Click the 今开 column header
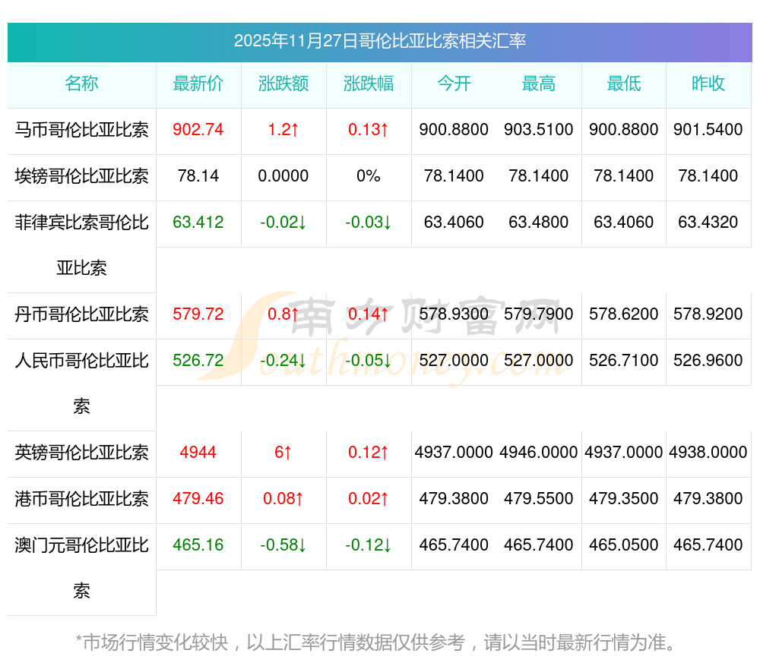This screenshot has height=666, width=760. coord(454,84)
